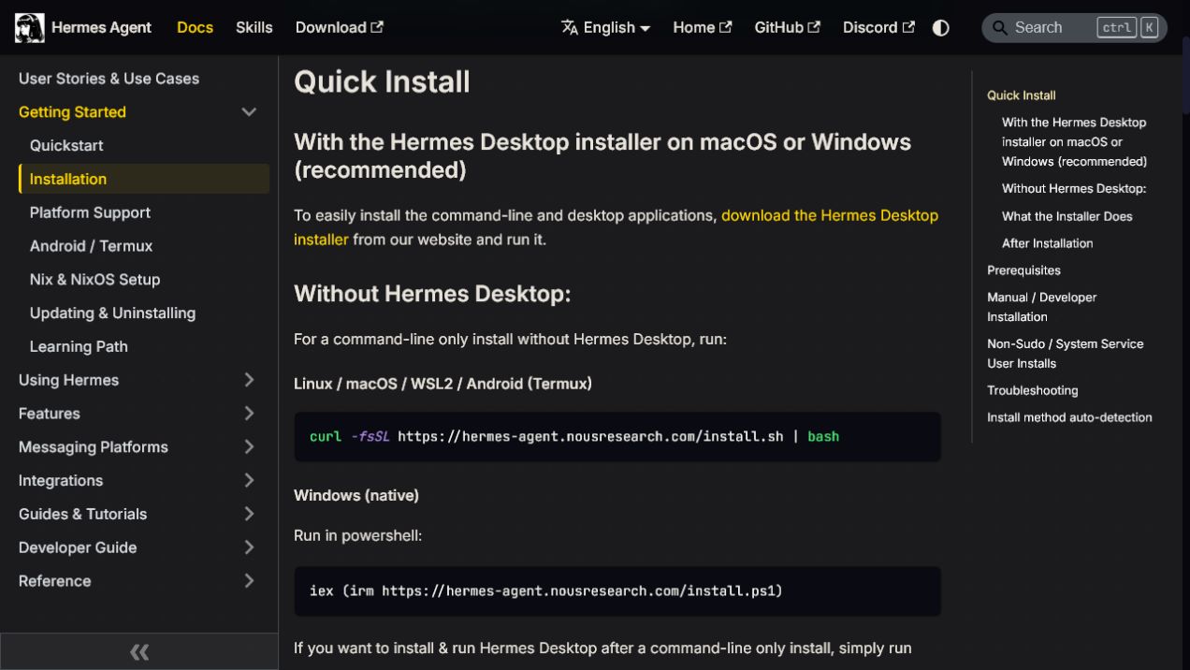Toggle dark/light mode icon

coord(941,27)
